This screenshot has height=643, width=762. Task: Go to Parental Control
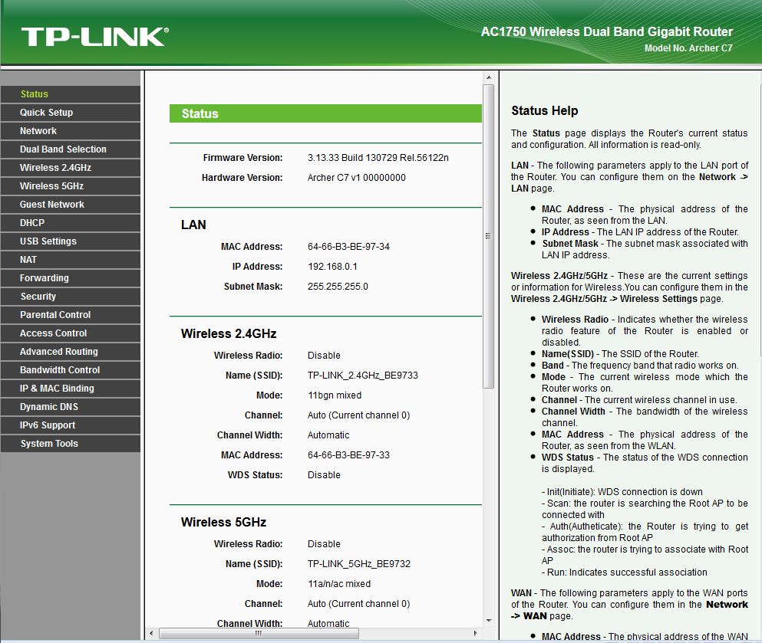(x=71, y=315)
